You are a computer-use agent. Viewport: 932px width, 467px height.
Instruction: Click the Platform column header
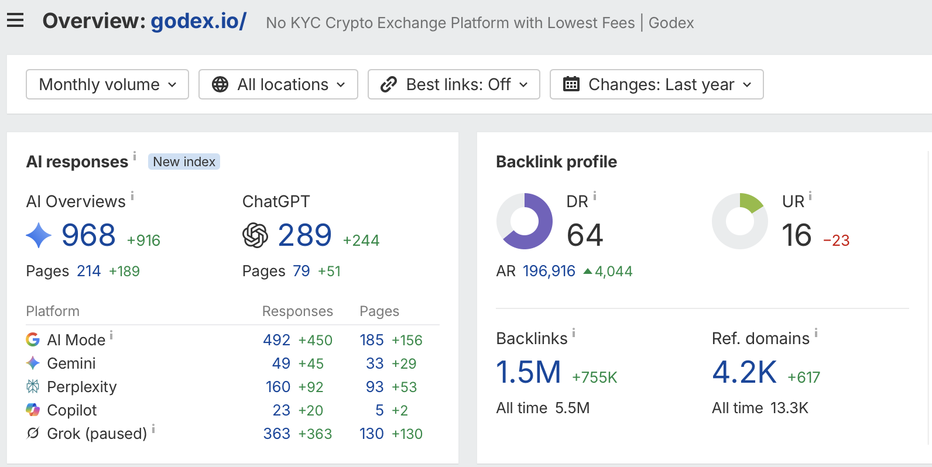coord(53,311)
